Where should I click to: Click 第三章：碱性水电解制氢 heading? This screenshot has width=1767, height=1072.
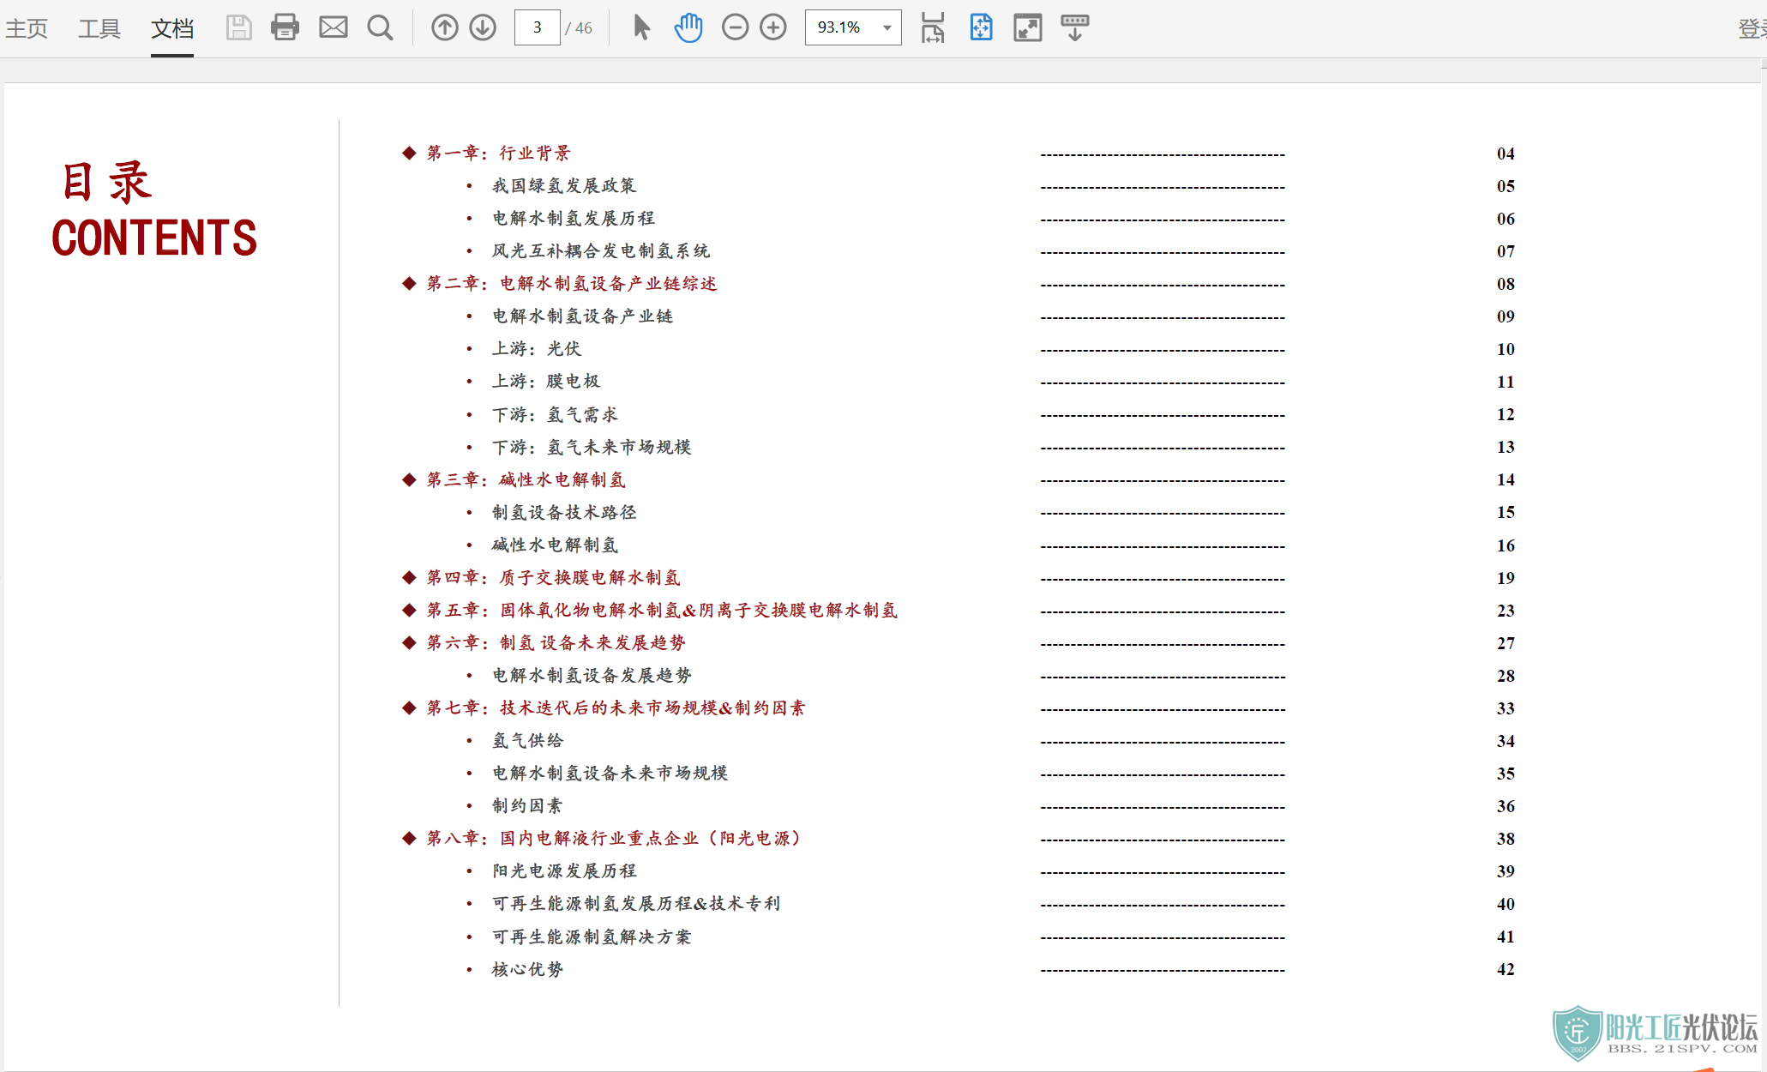click(526, 480)
